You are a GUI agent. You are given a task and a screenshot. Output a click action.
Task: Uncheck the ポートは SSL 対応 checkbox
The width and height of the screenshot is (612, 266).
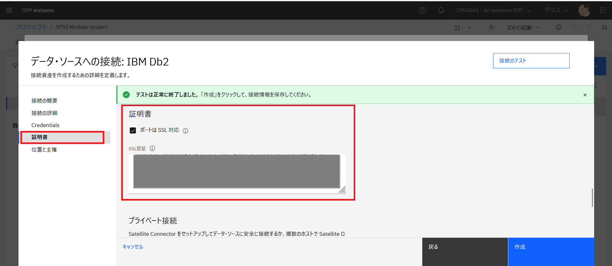[133, 130]
